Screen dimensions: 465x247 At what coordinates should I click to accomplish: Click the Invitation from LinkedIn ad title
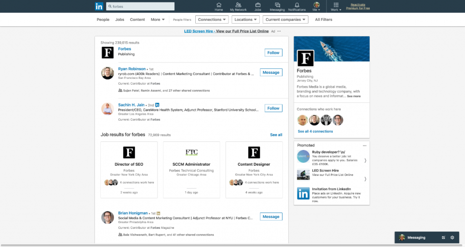point(331,189)
